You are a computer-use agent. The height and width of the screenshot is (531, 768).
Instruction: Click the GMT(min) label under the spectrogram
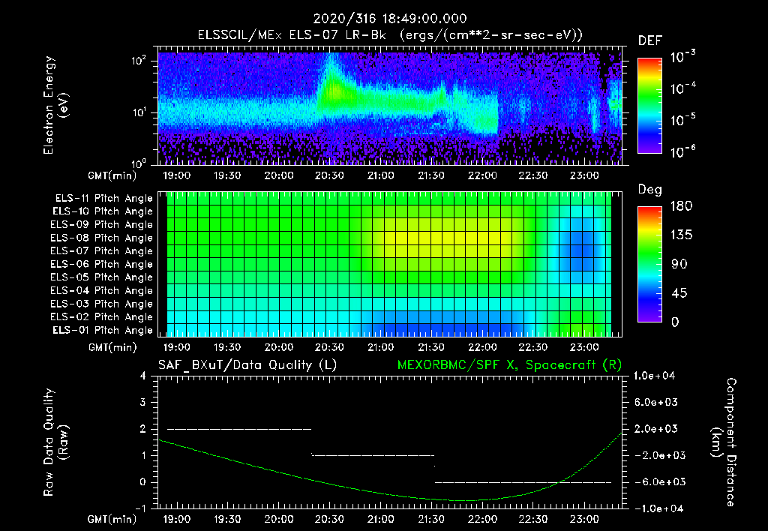112,175
